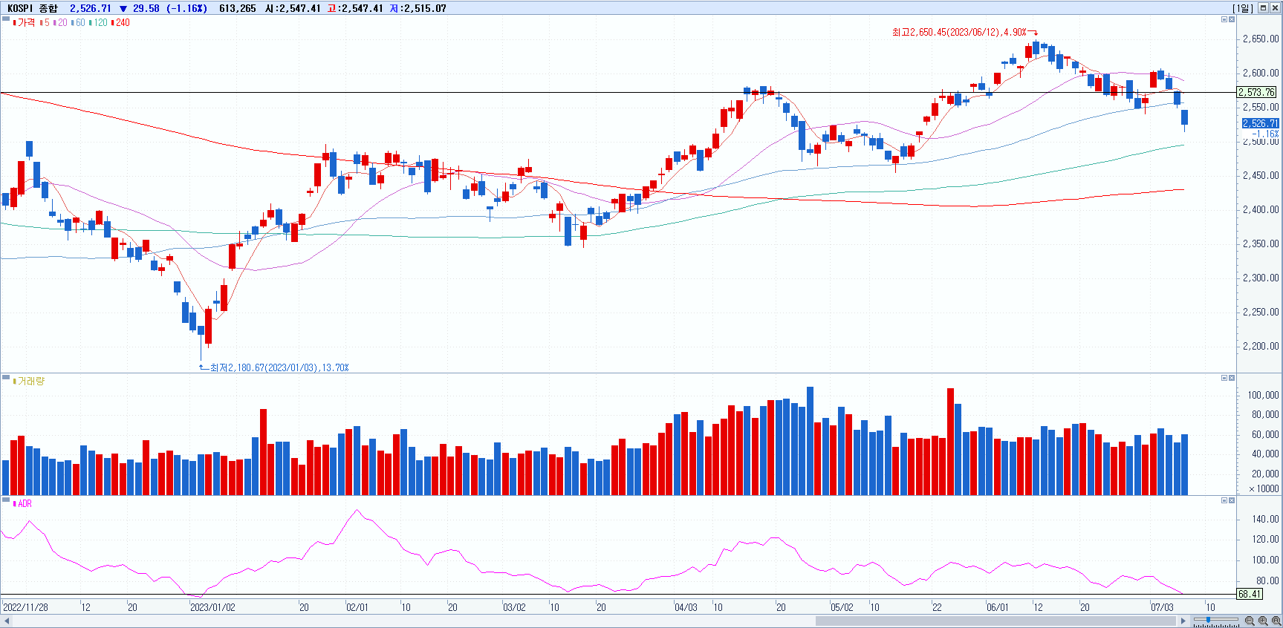This screenshot has width=1283, height=628.
Task: Click the scroll left arrow of the chart scrollbar
Action: (x=7, y=621)
